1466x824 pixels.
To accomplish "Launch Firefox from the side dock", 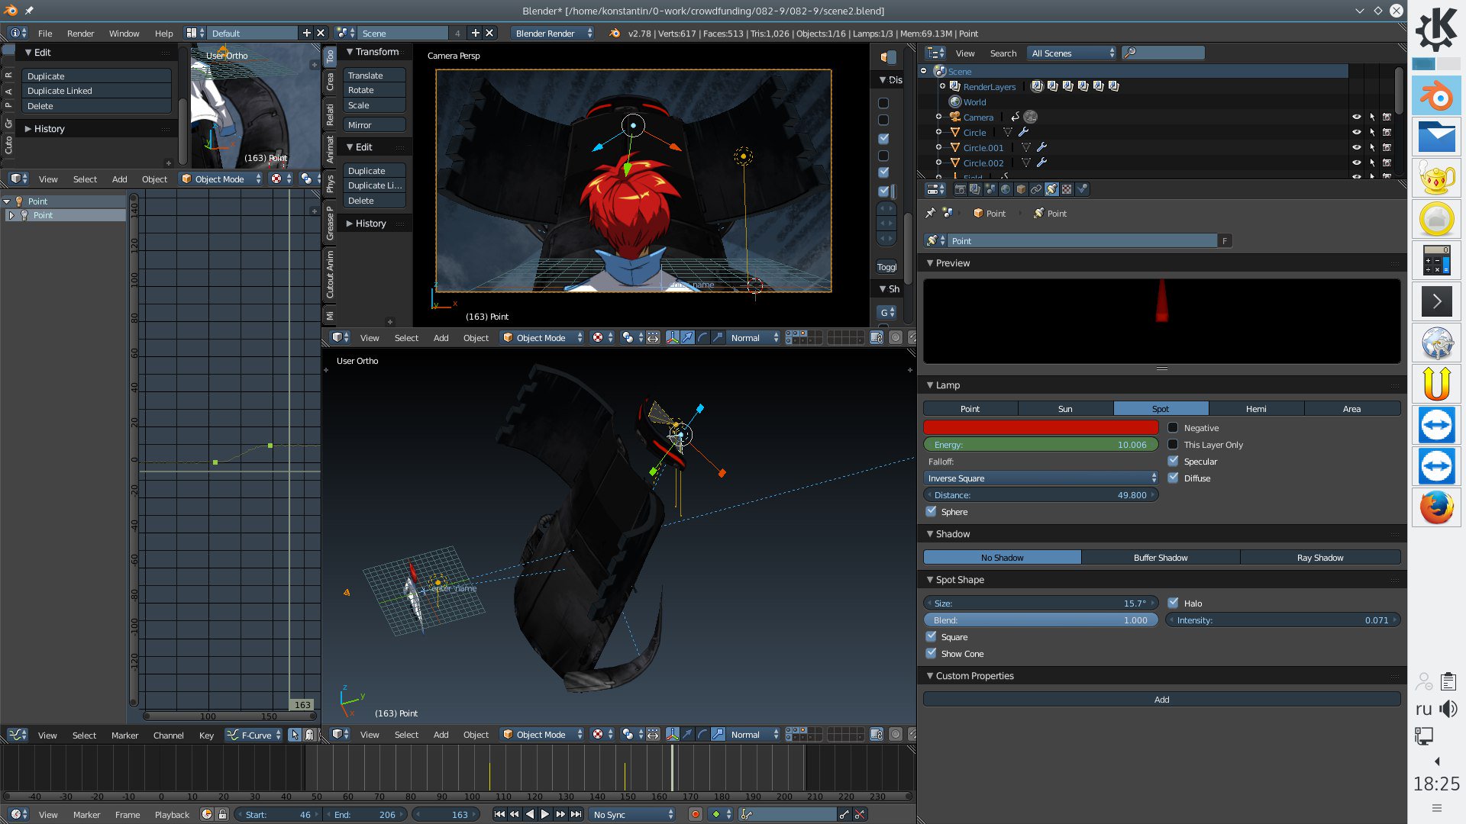I will 1436,507.
